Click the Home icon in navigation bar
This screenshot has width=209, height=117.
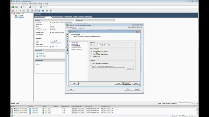(21, 7)
